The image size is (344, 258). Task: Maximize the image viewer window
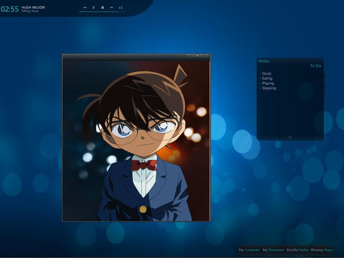point(197,56)
